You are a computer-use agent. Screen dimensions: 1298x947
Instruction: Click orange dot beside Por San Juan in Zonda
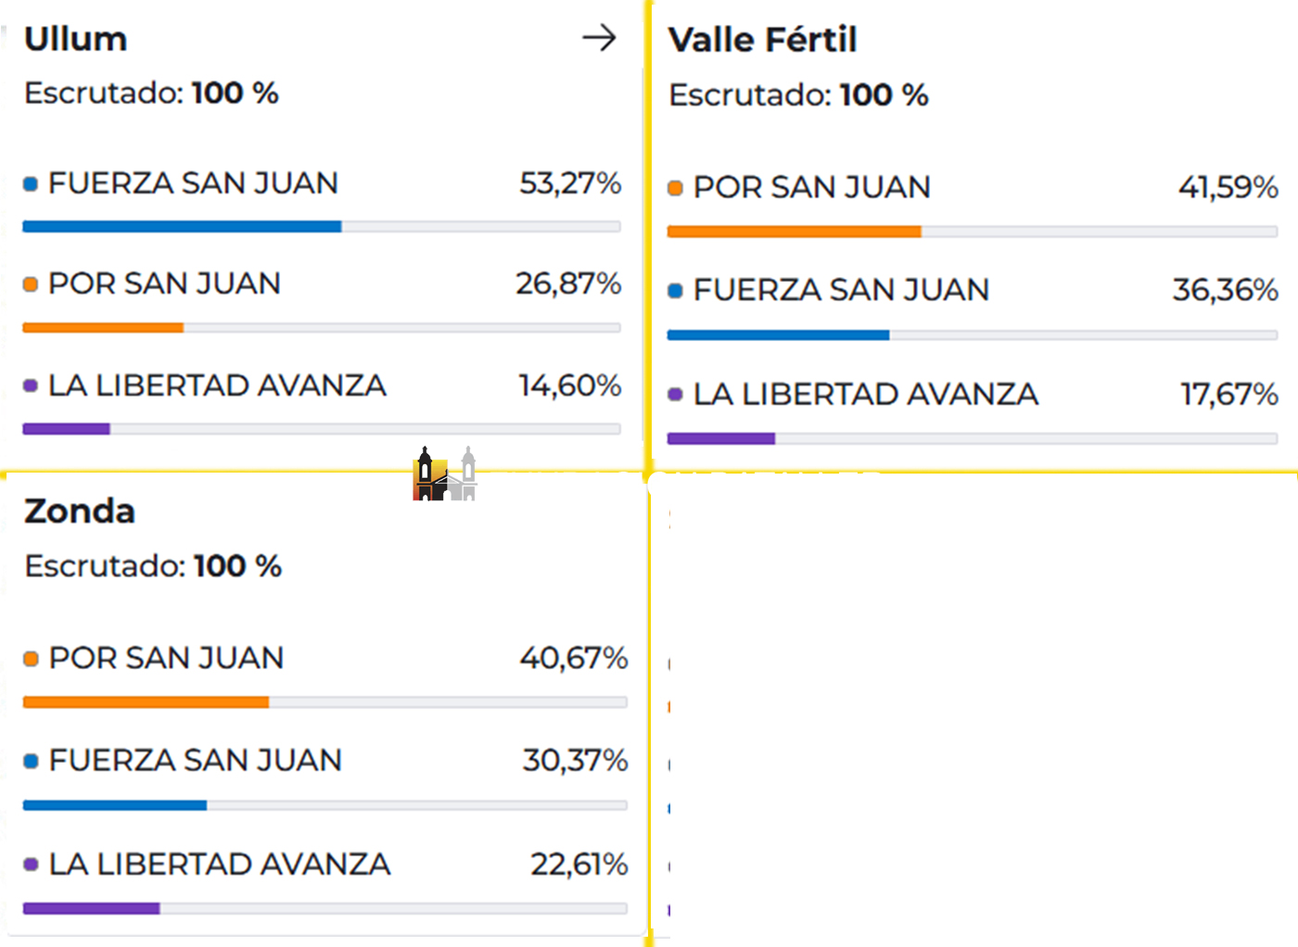tap(31, 659)
